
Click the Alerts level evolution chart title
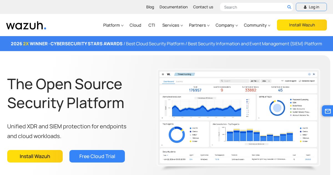(172, 97)
